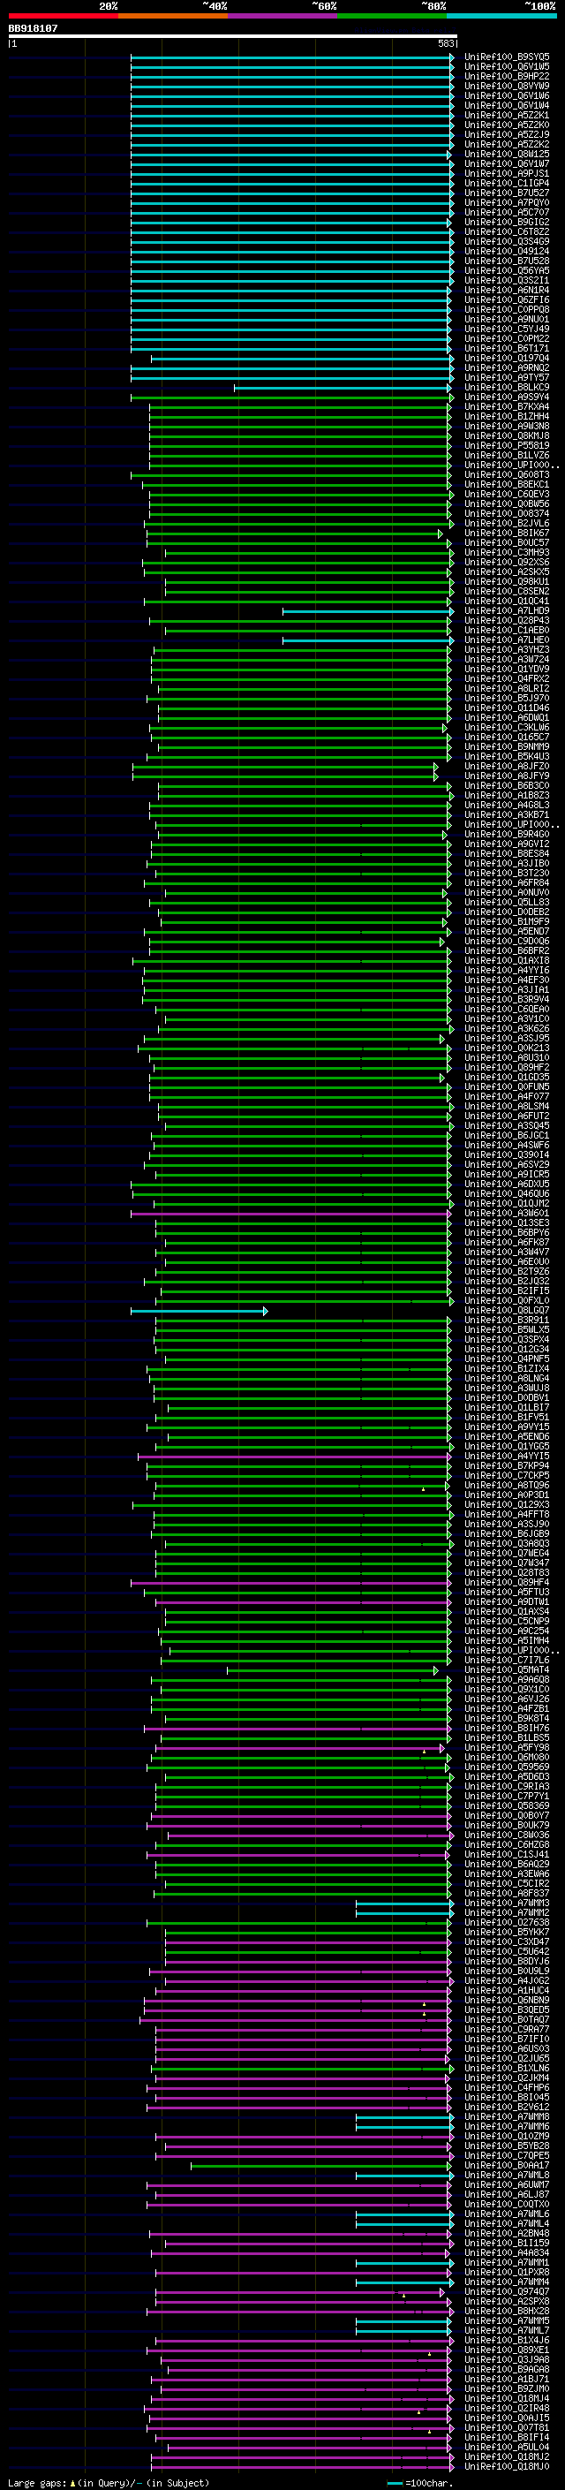This screenshot has width=565, height=2490.
Task: Click label UniRef100_B3R911
Action: tap(507, 1320)
